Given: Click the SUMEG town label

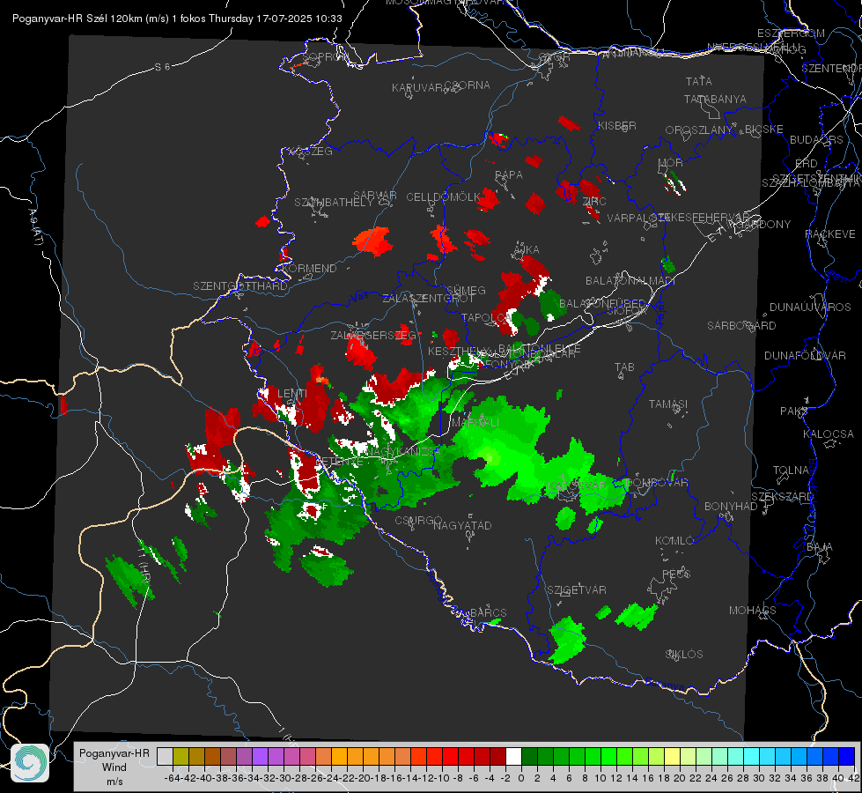Looking at the screenshot, I should tap(466, 290).
